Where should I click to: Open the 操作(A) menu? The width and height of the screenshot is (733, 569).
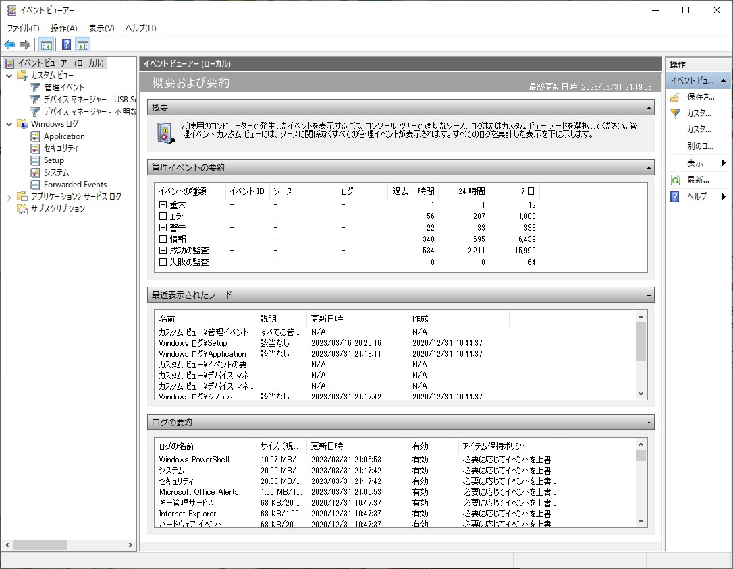64,28
